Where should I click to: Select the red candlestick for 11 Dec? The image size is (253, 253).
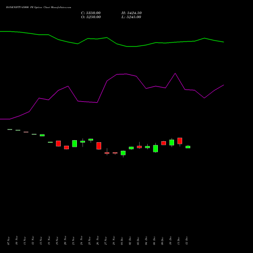(x=180, y=141)
